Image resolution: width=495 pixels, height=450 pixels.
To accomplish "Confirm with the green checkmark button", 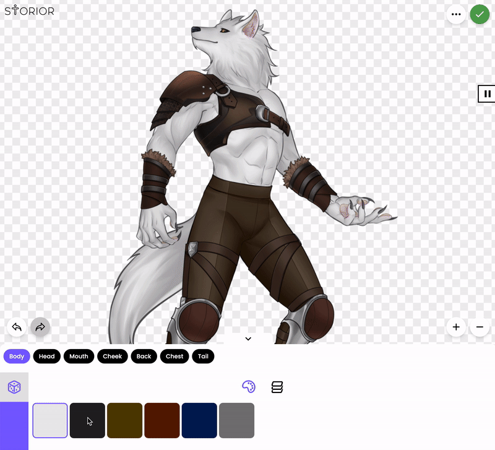I will coord(480,14).
